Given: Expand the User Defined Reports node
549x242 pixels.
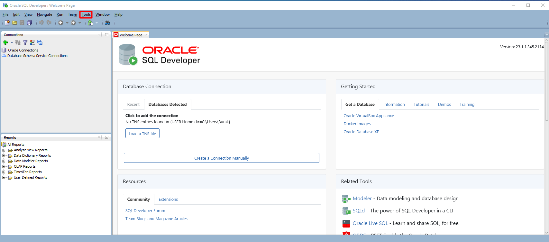Looking at the screenshot, I should point(4,178).
